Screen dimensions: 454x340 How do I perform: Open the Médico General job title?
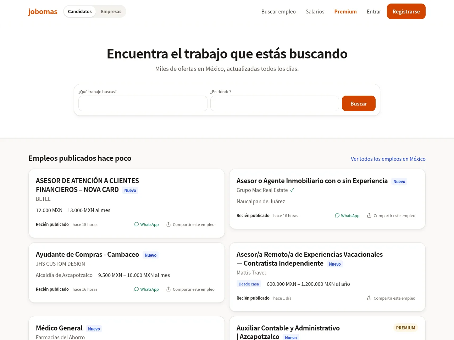click(59, 328)
